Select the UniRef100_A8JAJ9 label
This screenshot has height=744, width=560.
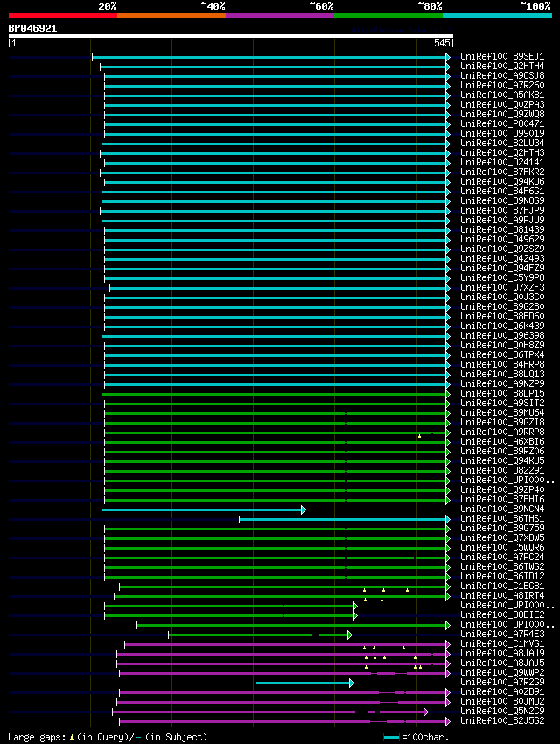pos(502,653)
